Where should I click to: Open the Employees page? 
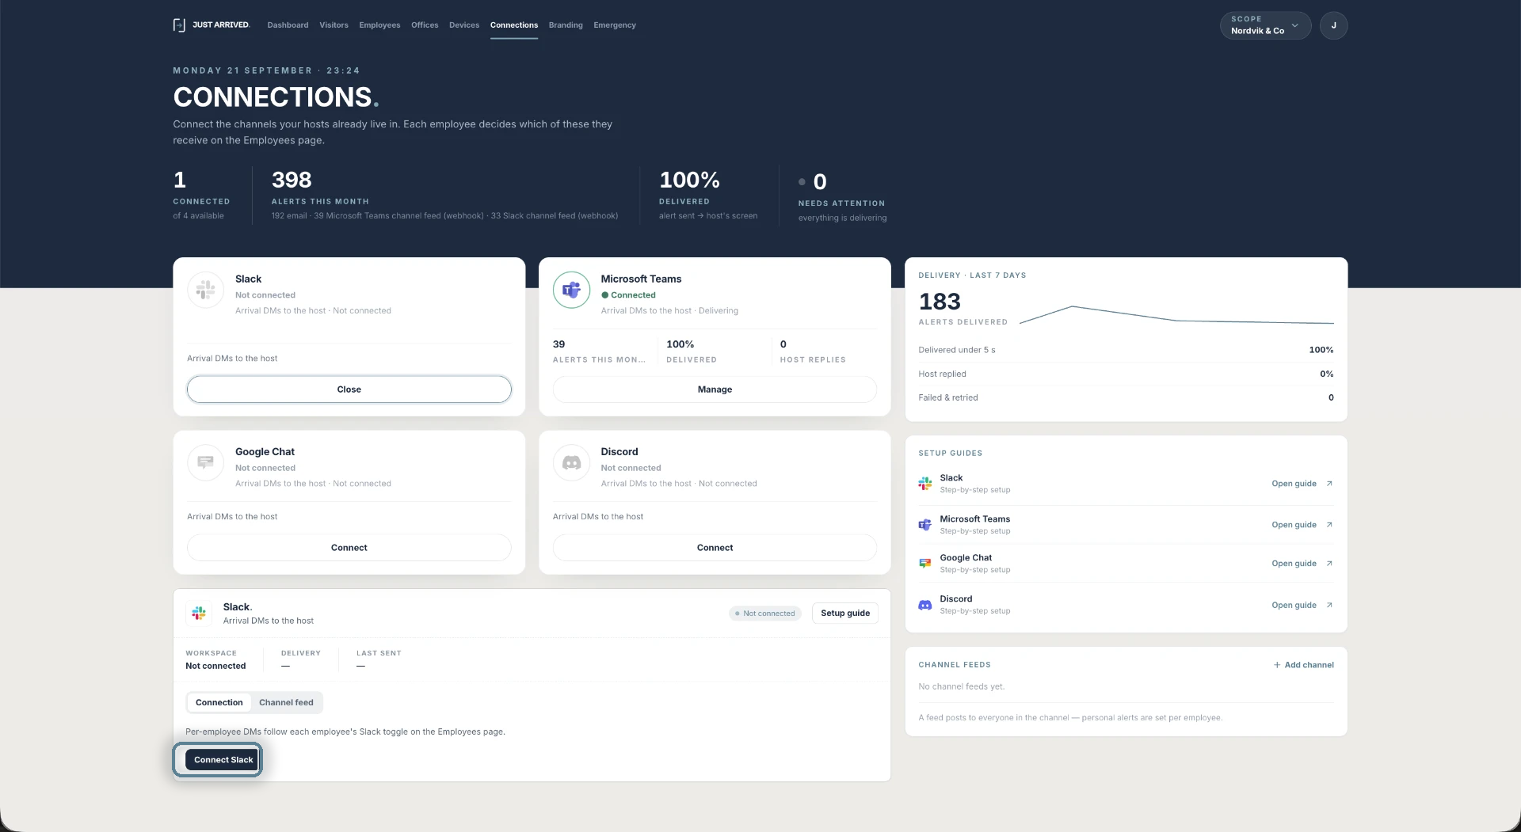point(379,25)
